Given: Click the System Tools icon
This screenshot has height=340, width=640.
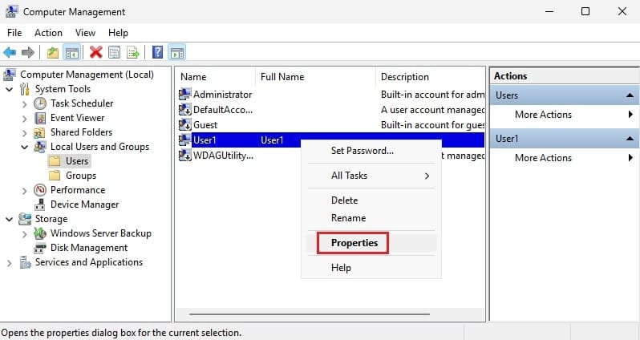Looking at the screenshot, I should coord(25,89).
